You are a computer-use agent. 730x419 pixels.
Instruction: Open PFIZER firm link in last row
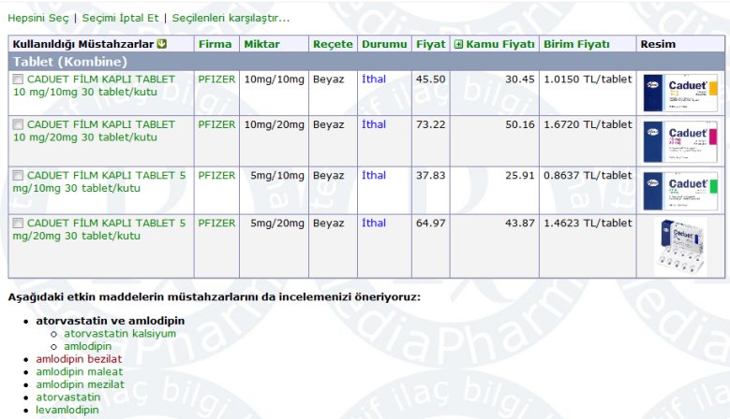point(217,223)
